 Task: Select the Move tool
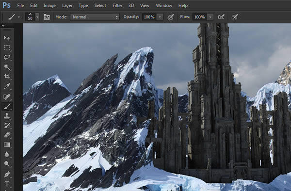click(7, 38)
